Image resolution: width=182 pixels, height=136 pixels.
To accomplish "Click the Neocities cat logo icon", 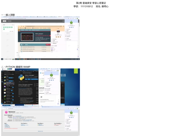I will pyautogui.click(x=19, y=30).
